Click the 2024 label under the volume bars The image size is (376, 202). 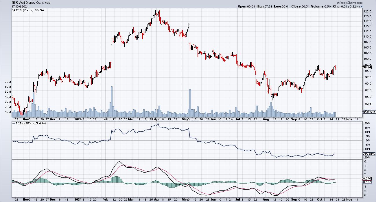[x=78, y=119]
